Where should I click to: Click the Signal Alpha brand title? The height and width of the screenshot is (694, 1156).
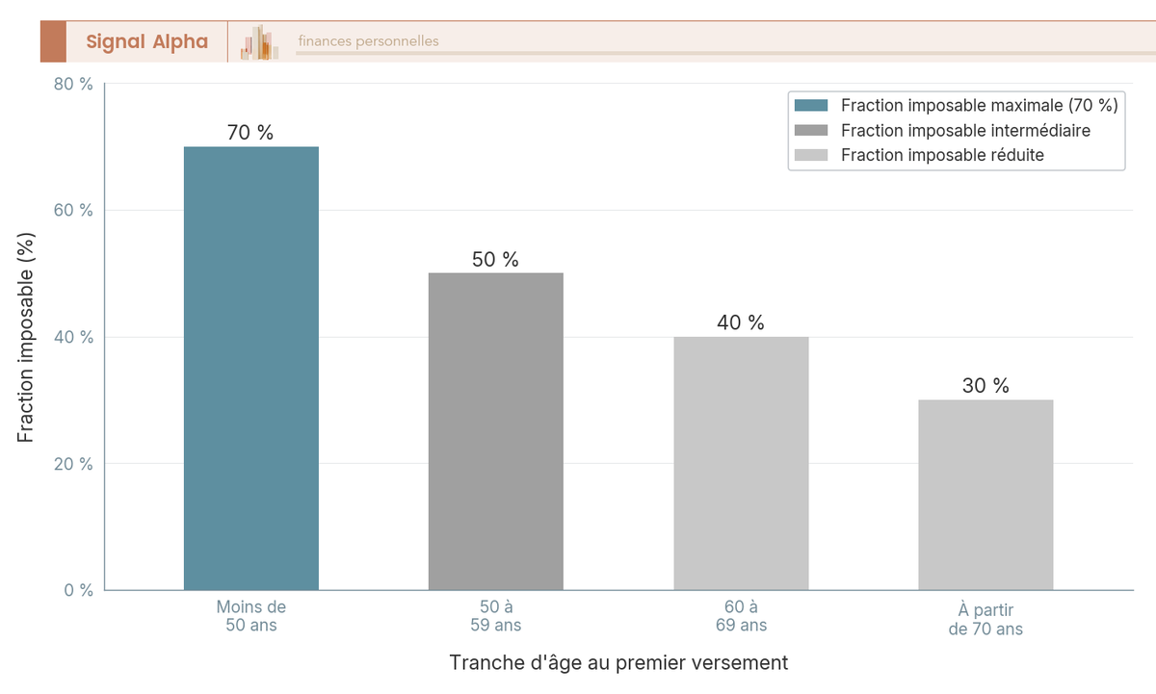146,41
